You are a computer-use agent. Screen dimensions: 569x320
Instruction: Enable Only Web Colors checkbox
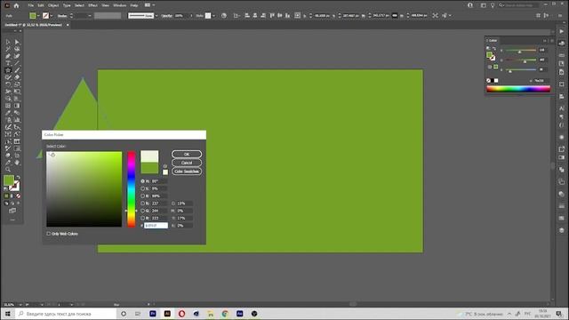(x=49, y=234)
